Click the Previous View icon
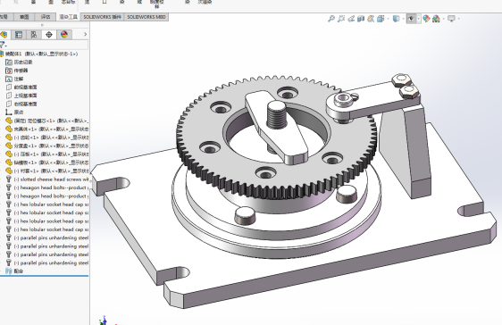This screenshot has width=502, height=325. click(351, 19)
